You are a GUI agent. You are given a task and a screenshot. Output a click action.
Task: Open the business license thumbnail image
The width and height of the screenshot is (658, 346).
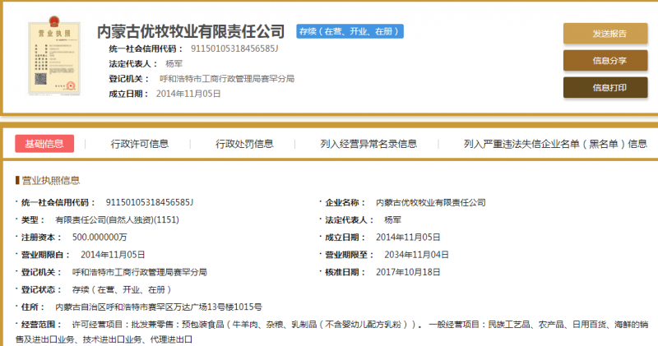pyautogui.click(x=54, y=56)
